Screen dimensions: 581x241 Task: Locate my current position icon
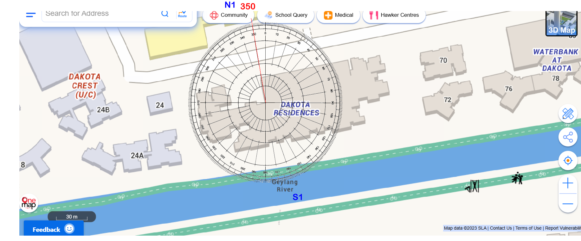[x=568, y=161]
